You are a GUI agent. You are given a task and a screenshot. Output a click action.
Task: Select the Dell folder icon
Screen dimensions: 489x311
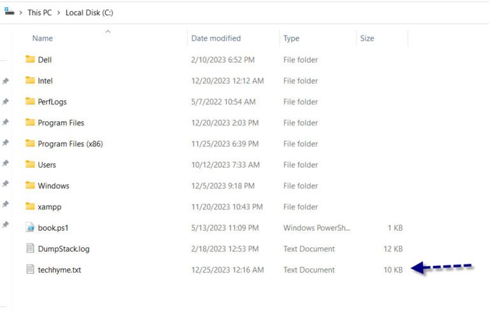coord(30,59)
